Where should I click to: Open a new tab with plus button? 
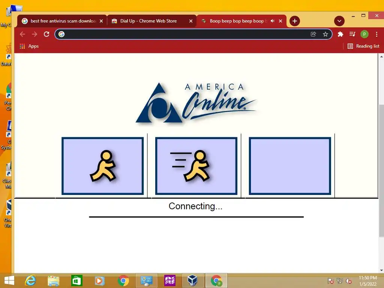(295, 21)
